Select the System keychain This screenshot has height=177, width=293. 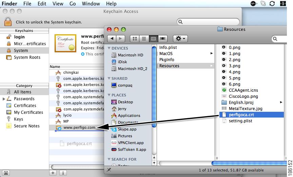24,51
